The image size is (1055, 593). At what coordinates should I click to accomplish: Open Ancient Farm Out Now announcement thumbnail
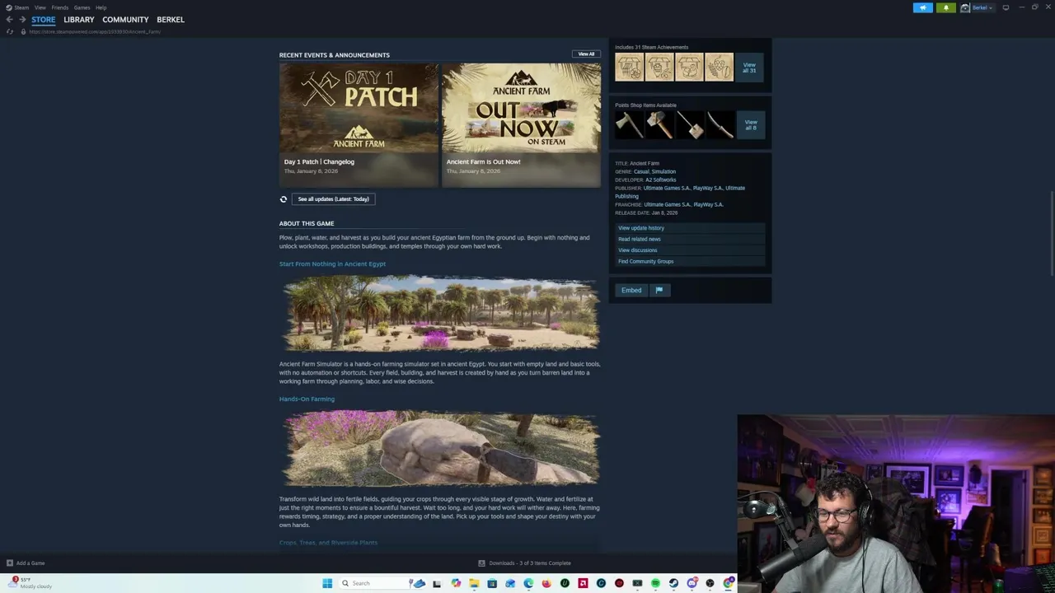(521, 108)
